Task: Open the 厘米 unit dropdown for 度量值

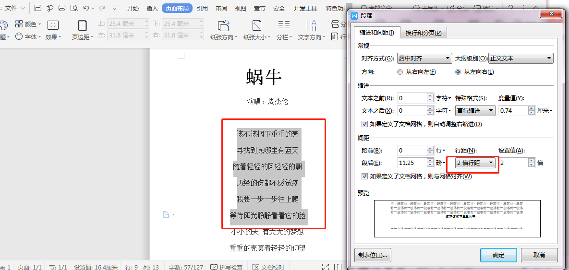Action: click(x=545, y=111)
